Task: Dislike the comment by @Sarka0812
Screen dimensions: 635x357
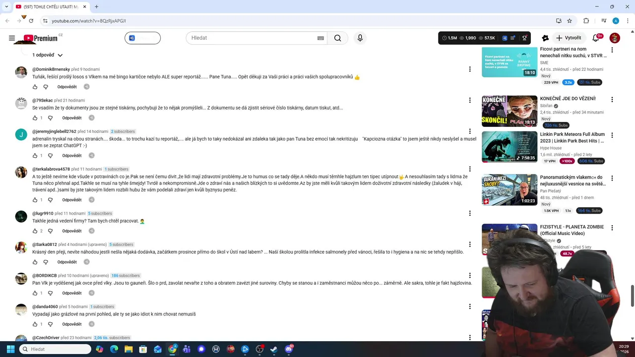Action: tap(46, 262)
